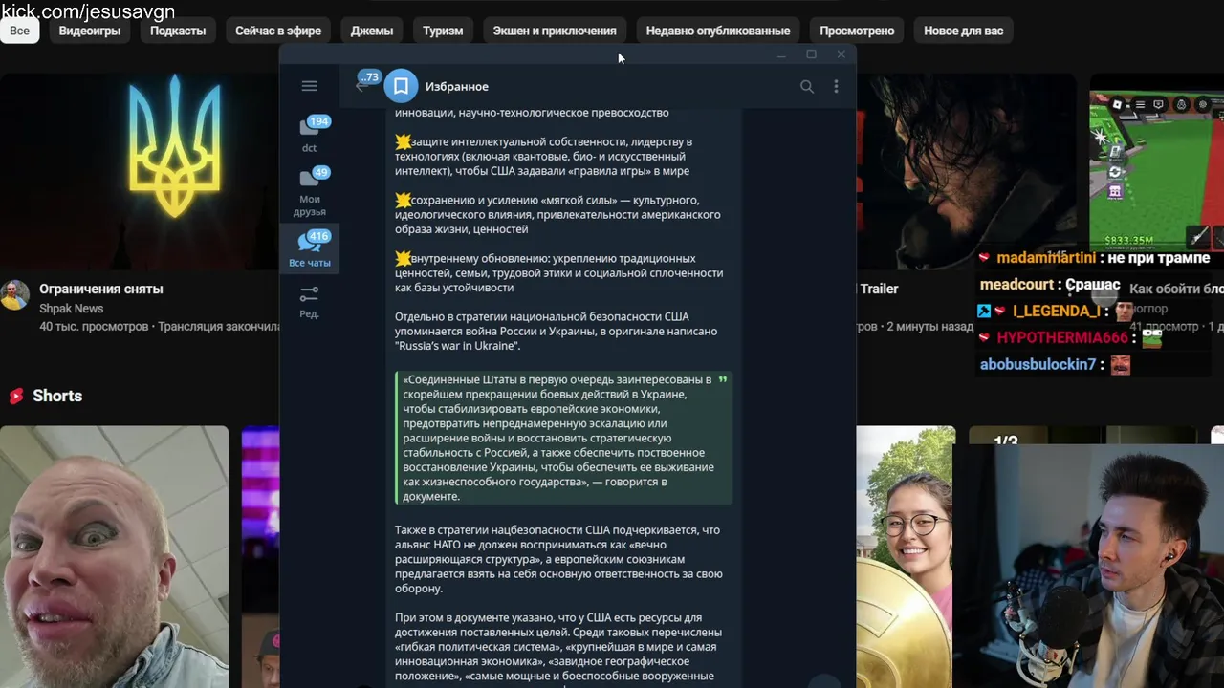Click the paragraph starting Отдельно в стратегии
Image resolution: width=1224 pixels, height=688 pixels.
point(556,331)
